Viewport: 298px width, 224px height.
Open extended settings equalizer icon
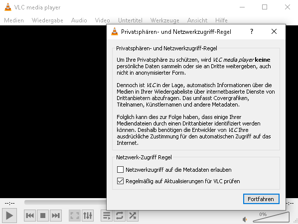pos(88,216)
